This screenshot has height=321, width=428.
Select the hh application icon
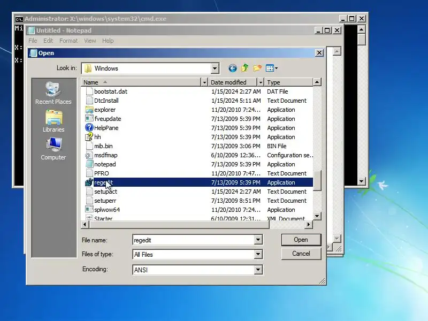tap(89, 137)
